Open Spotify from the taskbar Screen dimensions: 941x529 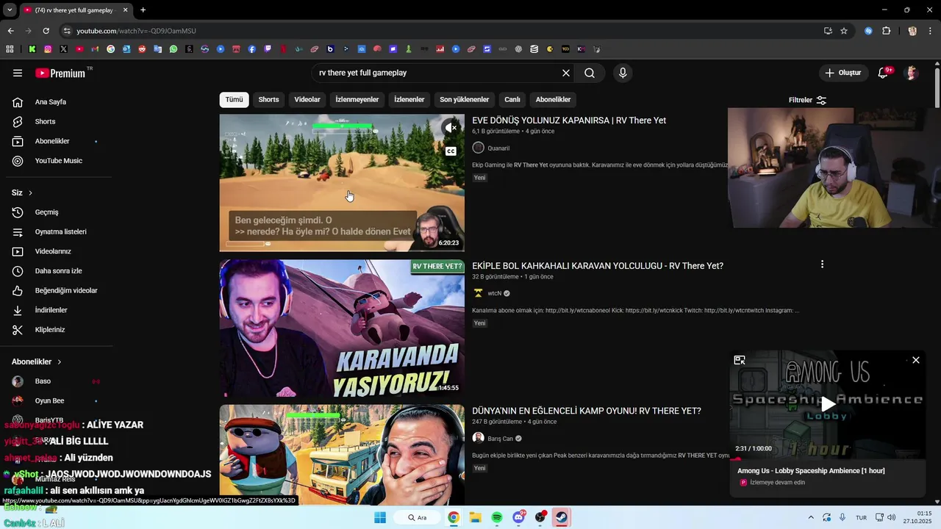(x=497, y=517)
